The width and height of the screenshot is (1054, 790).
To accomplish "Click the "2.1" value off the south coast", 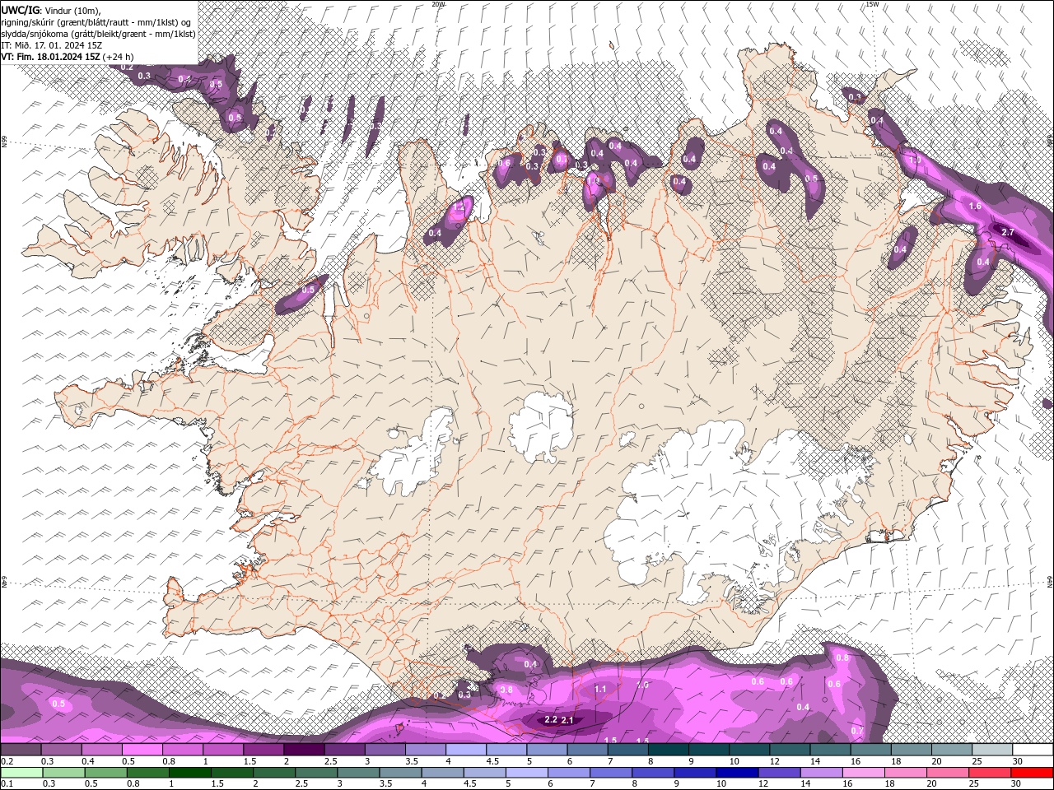I will pyautogui.click(x=567, y=720).
